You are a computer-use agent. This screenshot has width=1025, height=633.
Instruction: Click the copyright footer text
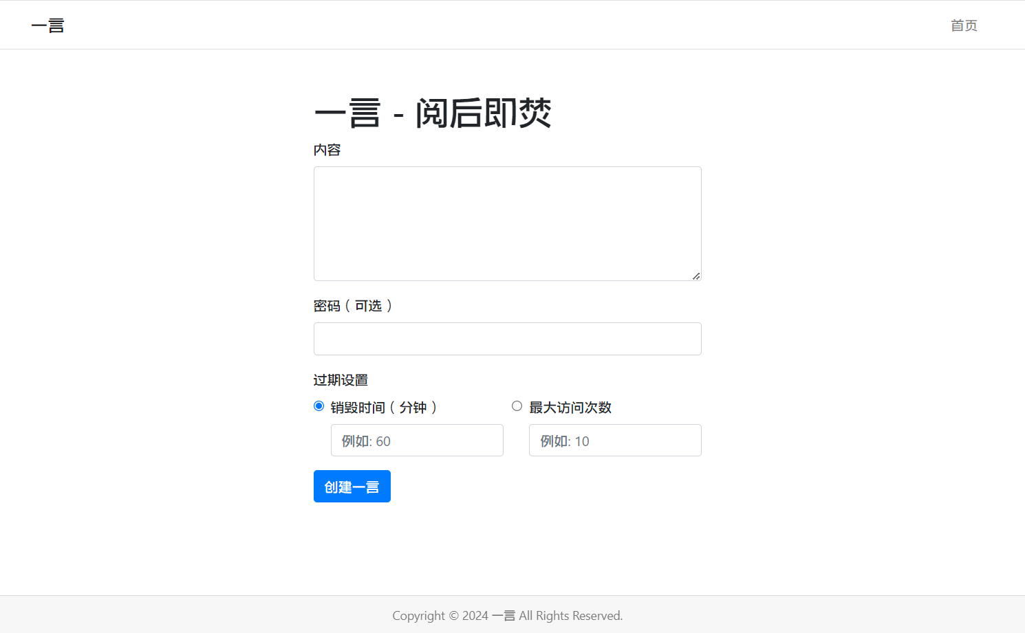(507, 615)
